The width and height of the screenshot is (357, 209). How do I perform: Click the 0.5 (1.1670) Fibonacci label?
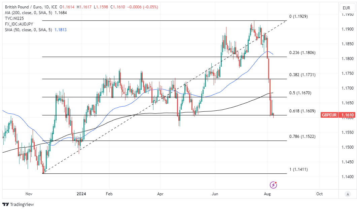[300, 93]
